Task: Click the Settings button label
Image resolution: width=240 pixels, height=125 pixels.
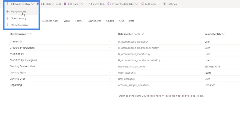Action: (172, 4)
